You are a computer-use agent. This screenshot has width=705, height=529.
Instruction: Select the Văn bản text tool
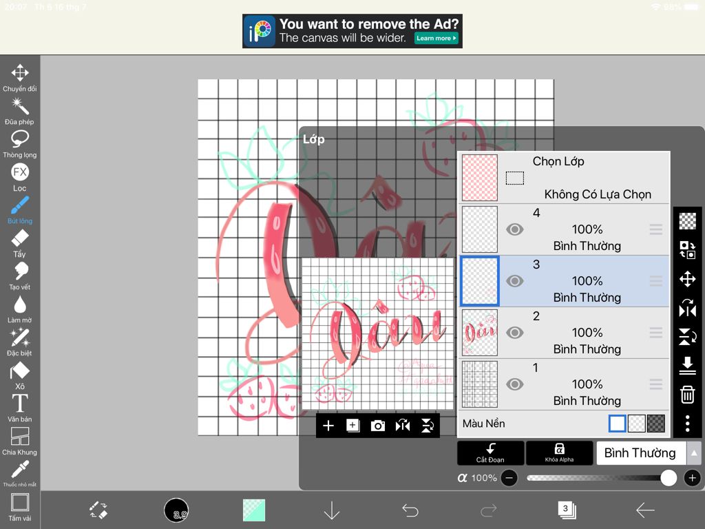pyautogui.click(x=20, y=408)
